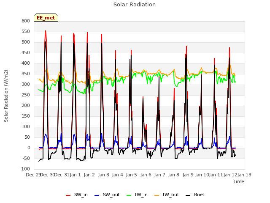This screenshot has width=270, height=203.
Task: Click the Dec 29 x-axis label
Action: (x=33, y=175)
